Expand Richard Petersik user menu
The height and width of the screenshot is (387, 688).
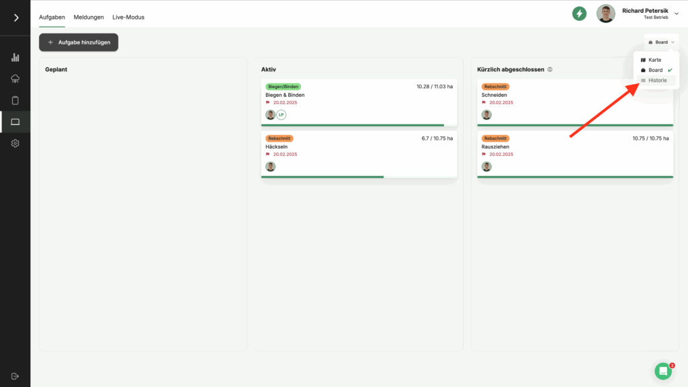(677, 13)
